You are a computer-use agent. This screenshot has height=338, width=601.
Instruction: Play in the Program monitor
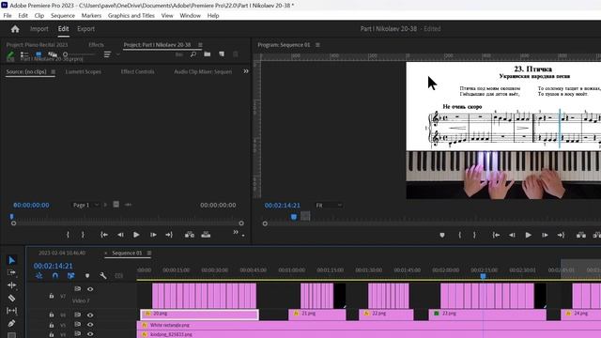[x=528, y=235]
